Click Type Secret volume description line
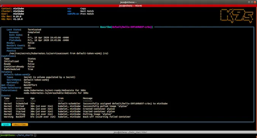Image resolution: width=257 pixels, height=138 pixels. click(41, 77)
